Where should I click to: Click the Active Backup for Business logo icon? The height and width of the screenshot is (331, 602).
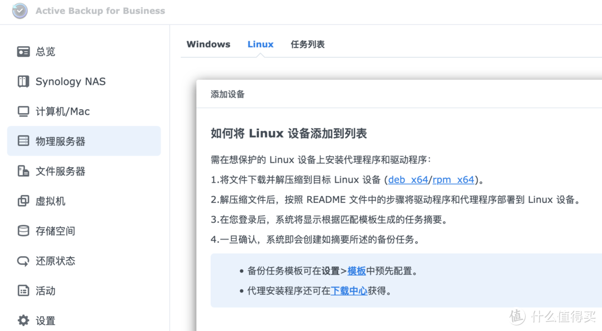tap(20, 11)
